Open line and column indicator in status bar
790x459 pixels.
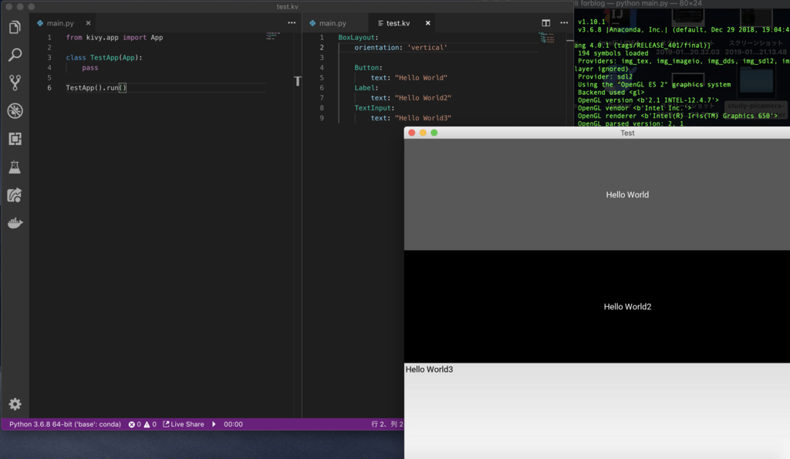(387, 424)
